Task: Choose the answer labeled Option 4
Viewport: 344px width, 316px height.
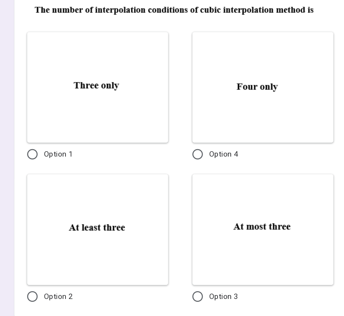Action: [x=198, y=154]
